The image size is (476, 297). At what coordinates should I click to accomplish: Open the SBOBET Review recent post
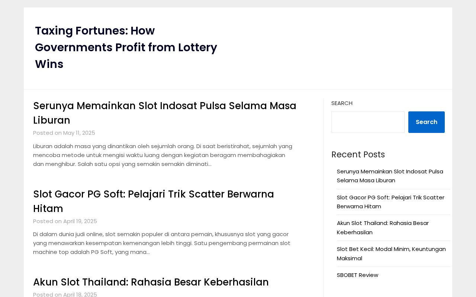coord(357,275)
